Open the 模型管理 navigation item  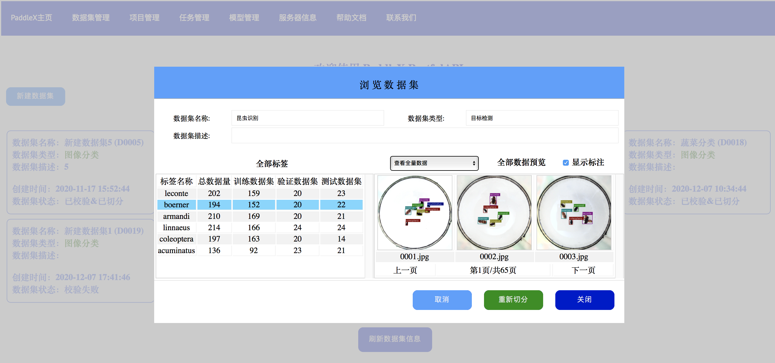coord(244,18)
